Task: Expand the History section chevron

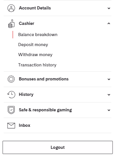Action: click(109, 95)
